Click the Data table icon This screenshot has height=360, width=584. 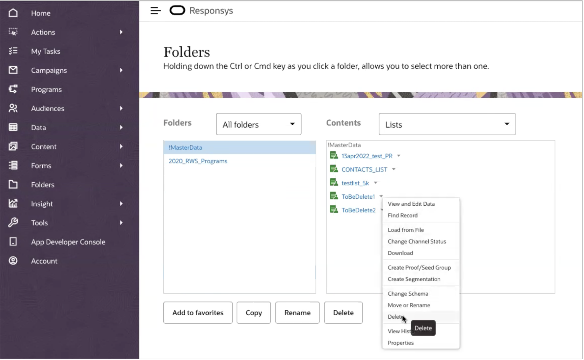(x=13, y=127)
